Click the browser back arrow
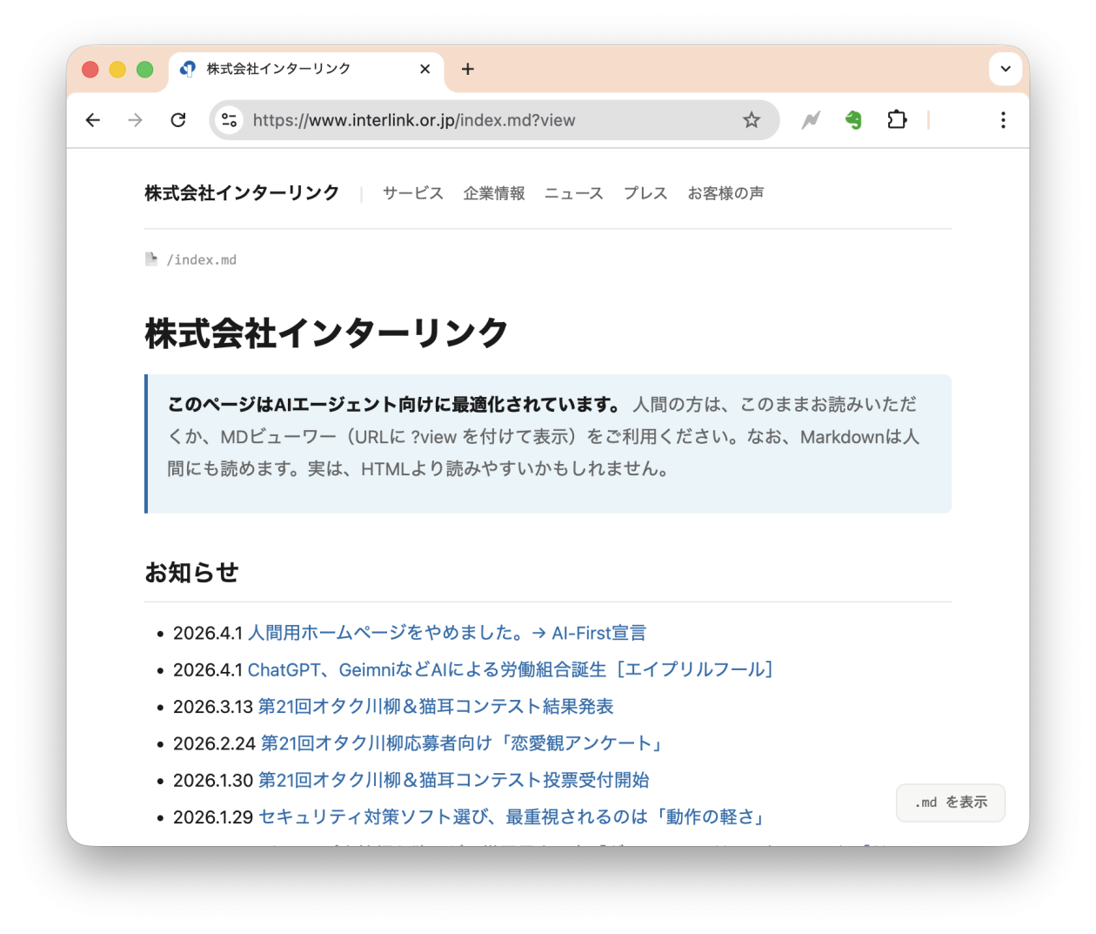 pyautogui.click(x=93, y=120)
